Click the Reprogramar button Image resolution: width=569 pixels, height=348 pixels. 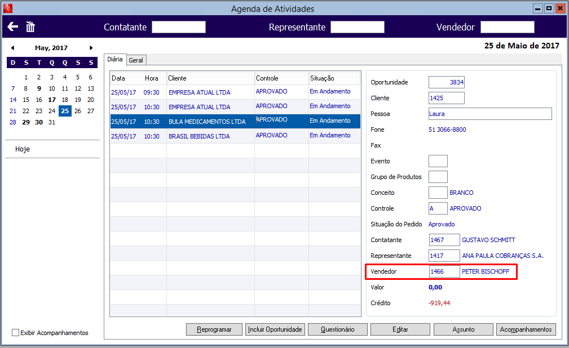point(214,329)
